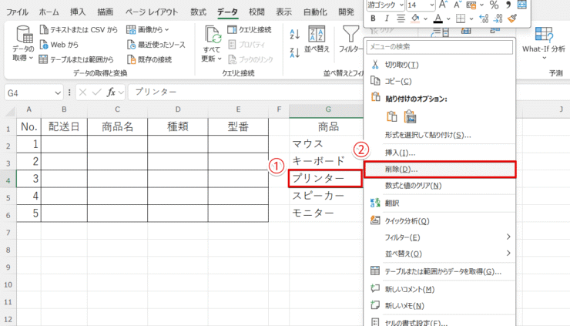The height and width of the screenshot is (326, 570).
Task: Select テーブルまたは範囲から in the ribbon
Action: coord(76,59)
